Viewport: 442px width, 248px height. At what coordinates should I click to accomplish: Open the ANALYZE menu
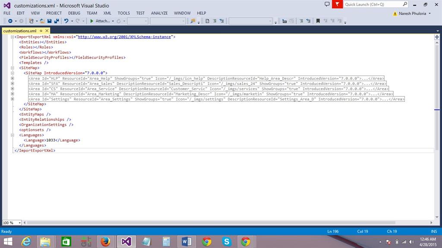click(x=159, y=13)
